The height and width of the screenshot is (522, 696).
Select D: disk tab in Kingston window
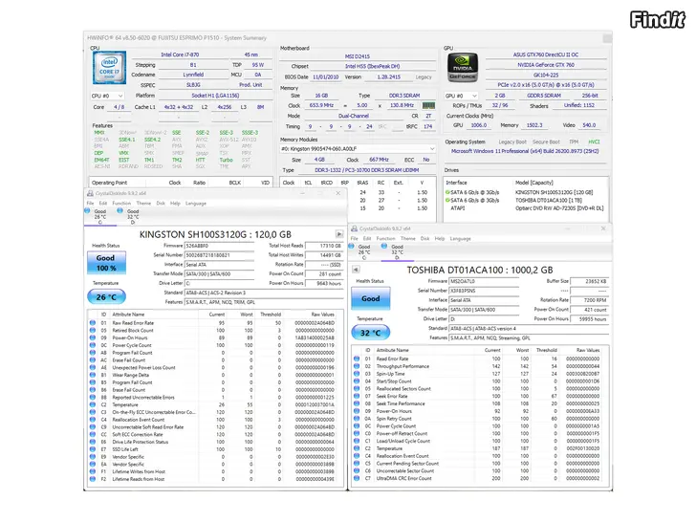tap(133, 217)
